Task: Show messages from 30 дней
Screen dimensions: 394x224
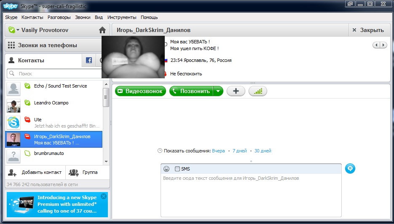Action: pyautogui.click(x=263, y=151)
